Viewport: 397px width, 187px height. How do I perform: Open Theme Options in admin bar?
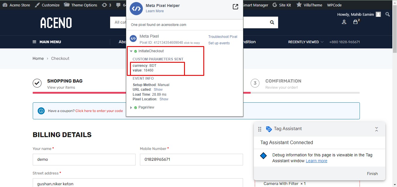[81, 5]
